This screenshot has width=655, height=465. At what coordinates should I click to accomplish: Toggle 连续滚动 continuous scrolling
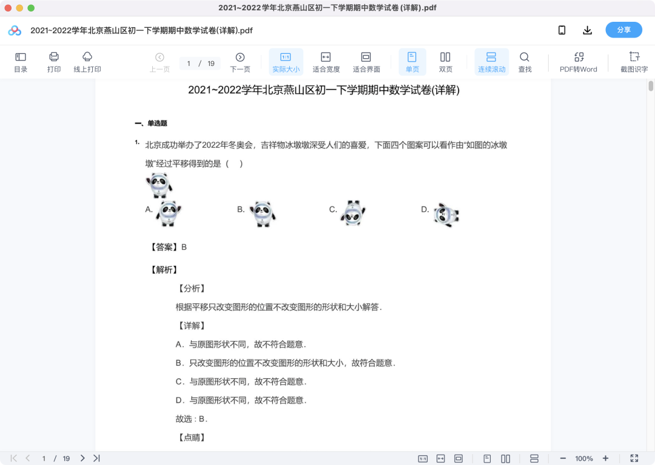(x=492, y=62)
